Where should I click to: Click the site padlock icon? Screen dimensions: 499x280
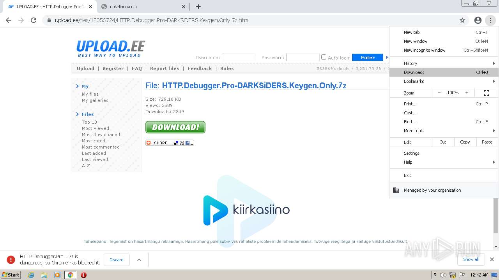click(x=49, y=20)
